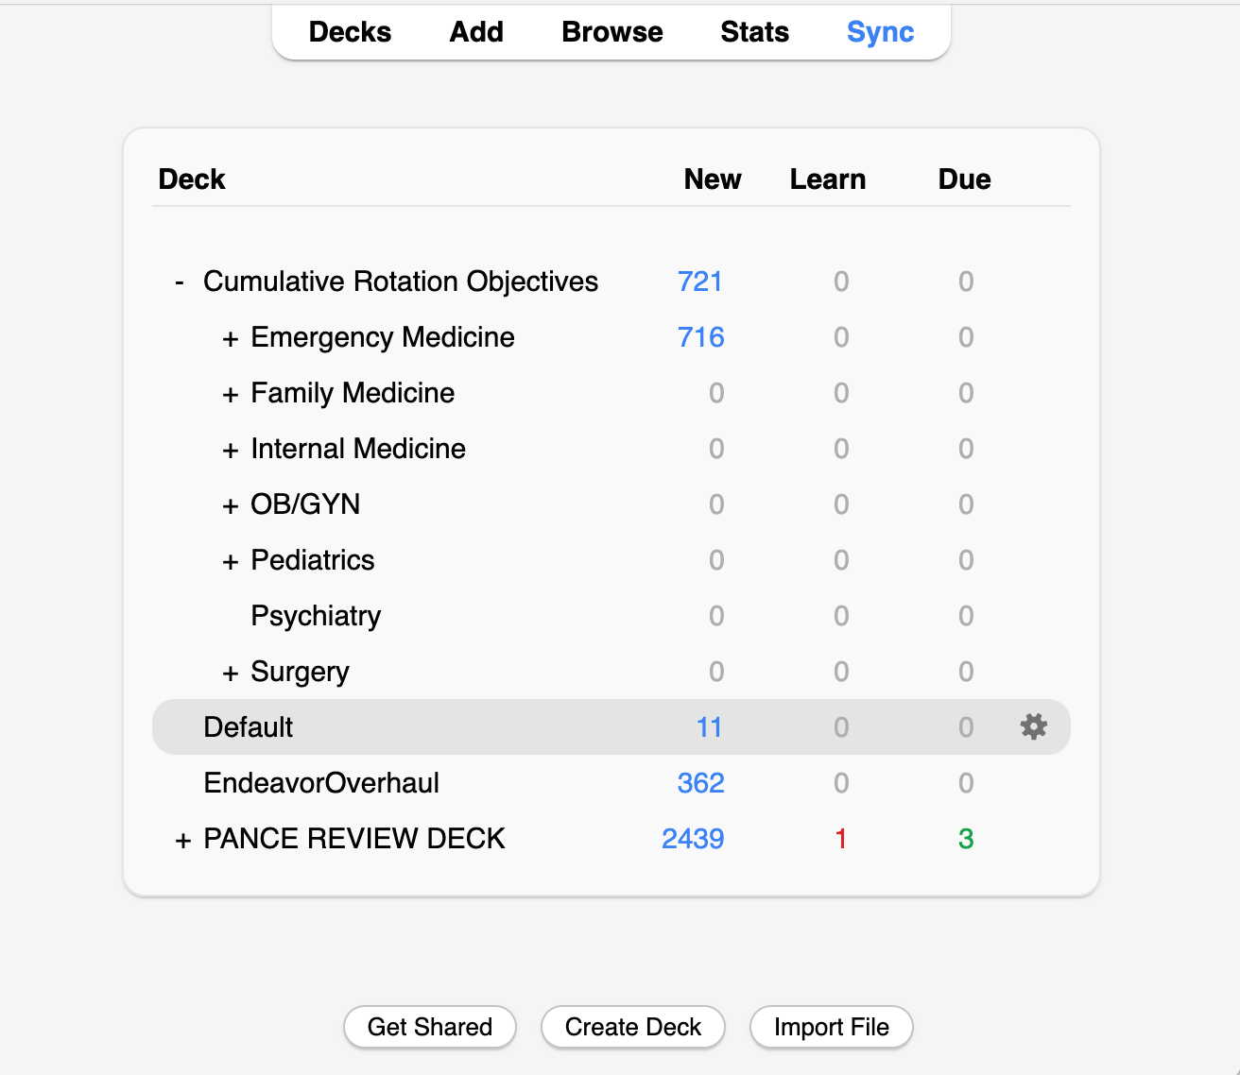Select the Default deck name
The image size is (1240, 1075).
[x=249, y=727]
